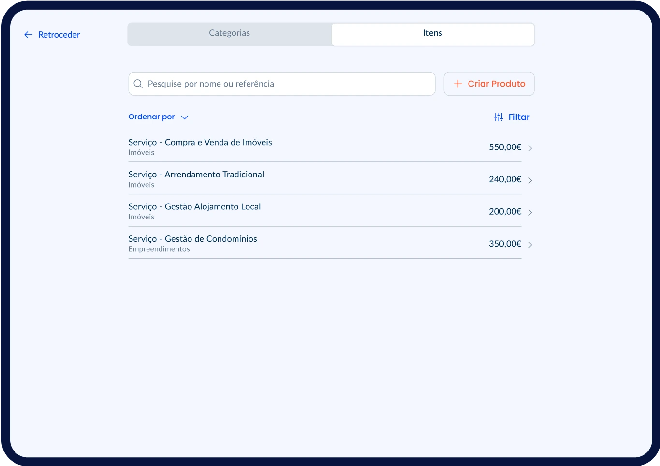The image size is (660, 466).
Task: Open chevron for Arrendamento Tradicional row
Action: 530,180
